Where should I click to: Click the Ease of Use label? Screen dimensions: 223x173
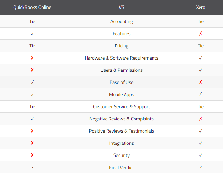121,82
